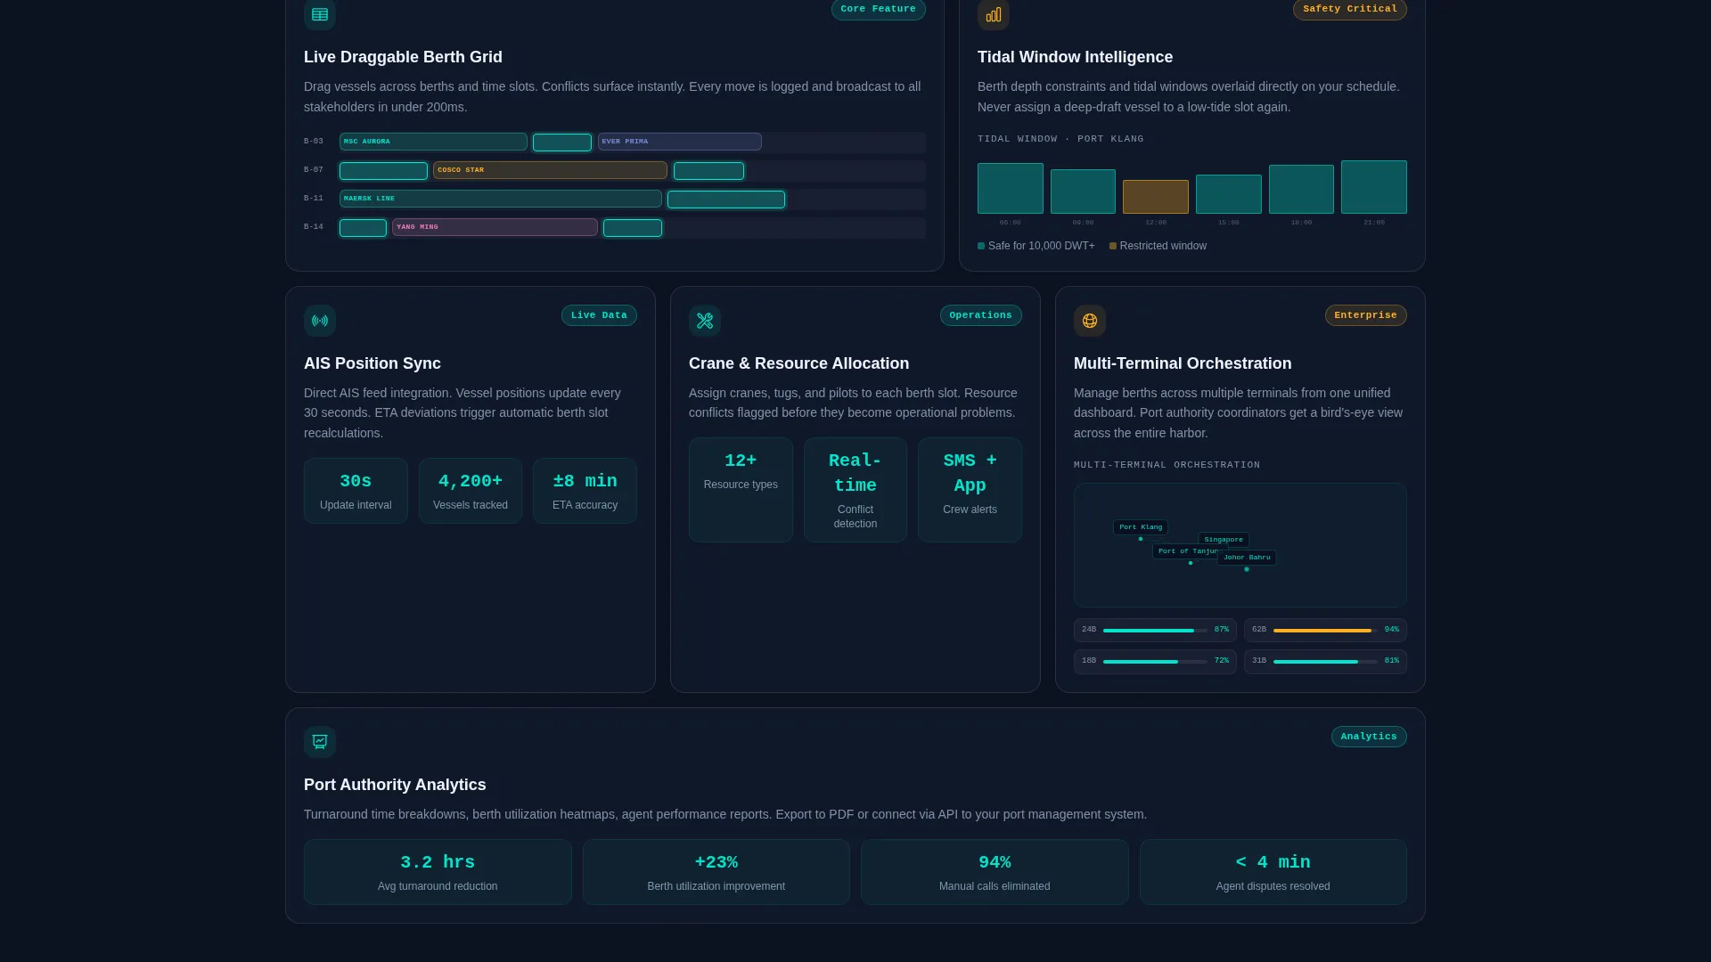The height and width of the screenshot is (962, 1711).
Task: Select the MSC AURORA vessel block
Action: 433,142
